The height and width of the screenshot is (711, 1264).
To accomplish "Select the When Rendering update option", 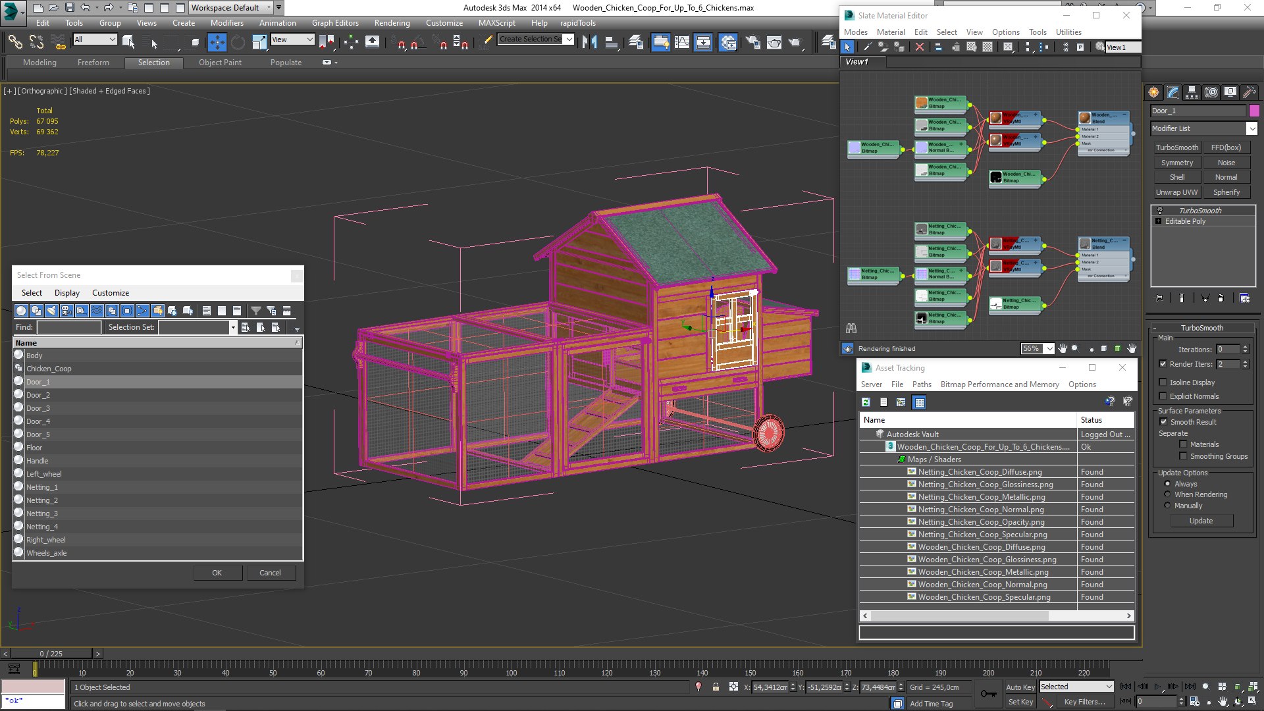I will coord(1168,494).
